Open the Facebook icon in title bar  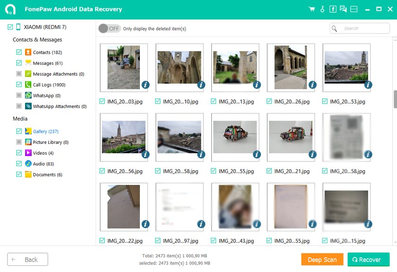click(x=333, y=9)
